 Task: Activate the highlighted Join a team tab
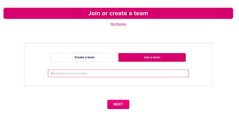pyautogui.click(x=152, y=57)
